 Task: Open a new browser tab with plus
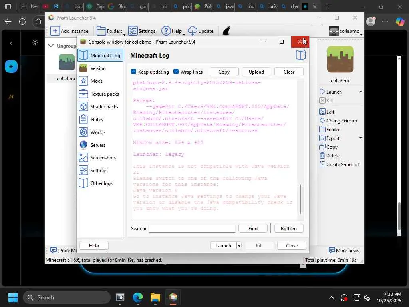pyautogui.click(x=328, y=6)
